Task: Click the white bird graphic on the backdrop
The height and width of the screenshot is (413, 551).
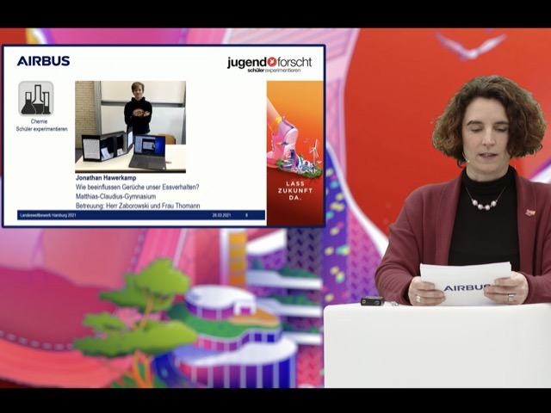Action: [470, 44]
